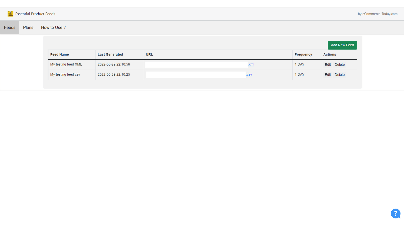Click the Add New Feed button
This screenshot has height=227, width=404.
tap(342, 45)
